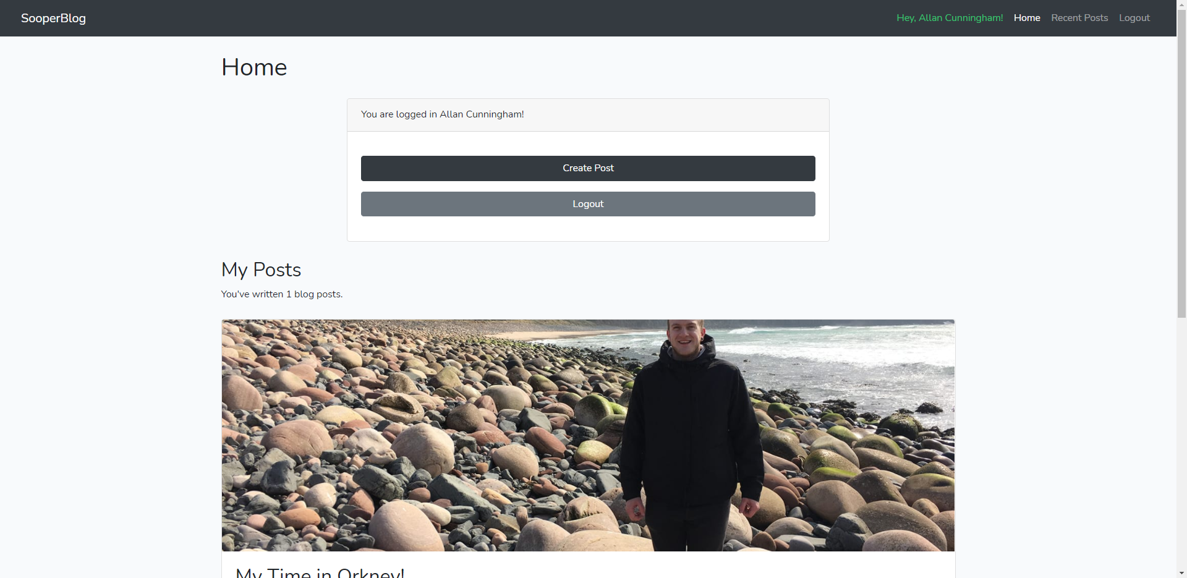Click the 'Home' page heading
1187x578 pixels.
coord(254,67)
